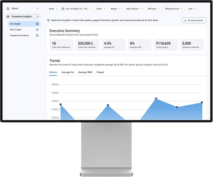
Task: Click the Connector Insights icon
Action: pyautogui.click(x=8, y=17)
